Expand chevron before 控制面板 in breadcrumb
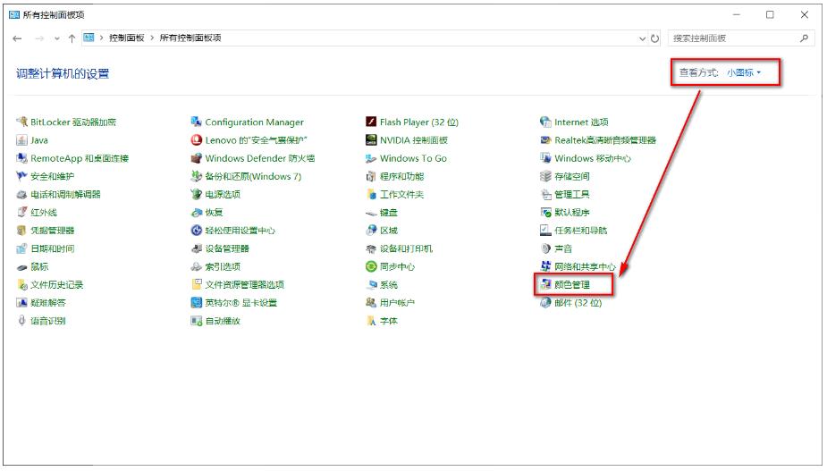The image size is (827, 471). pyautogui.click(x=101, y=38)
